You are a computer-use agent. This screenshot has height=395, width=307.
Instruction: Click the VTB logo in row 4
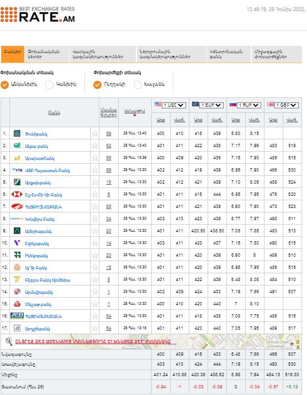(x=17, y=170)
